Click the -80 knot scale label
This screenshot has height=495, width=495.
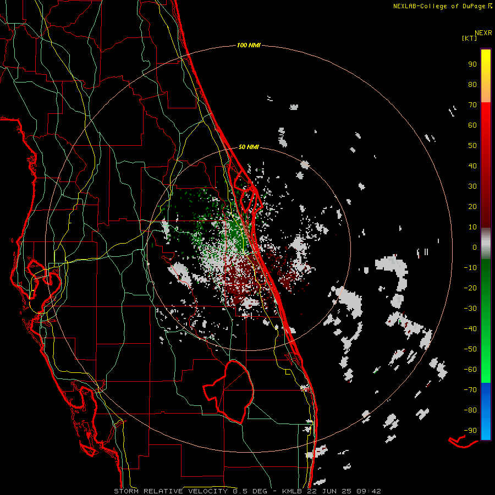pyautogui.click(x=470, y=410)
